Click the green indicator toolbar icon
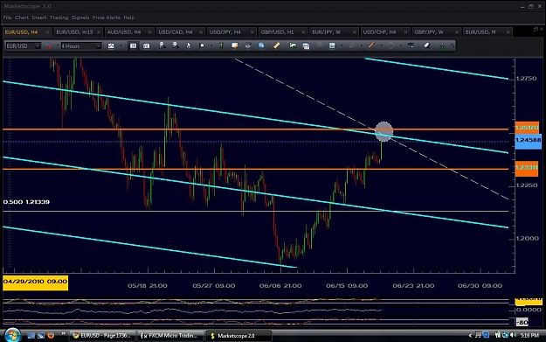 pyautogui.click(x=221, y=45)
